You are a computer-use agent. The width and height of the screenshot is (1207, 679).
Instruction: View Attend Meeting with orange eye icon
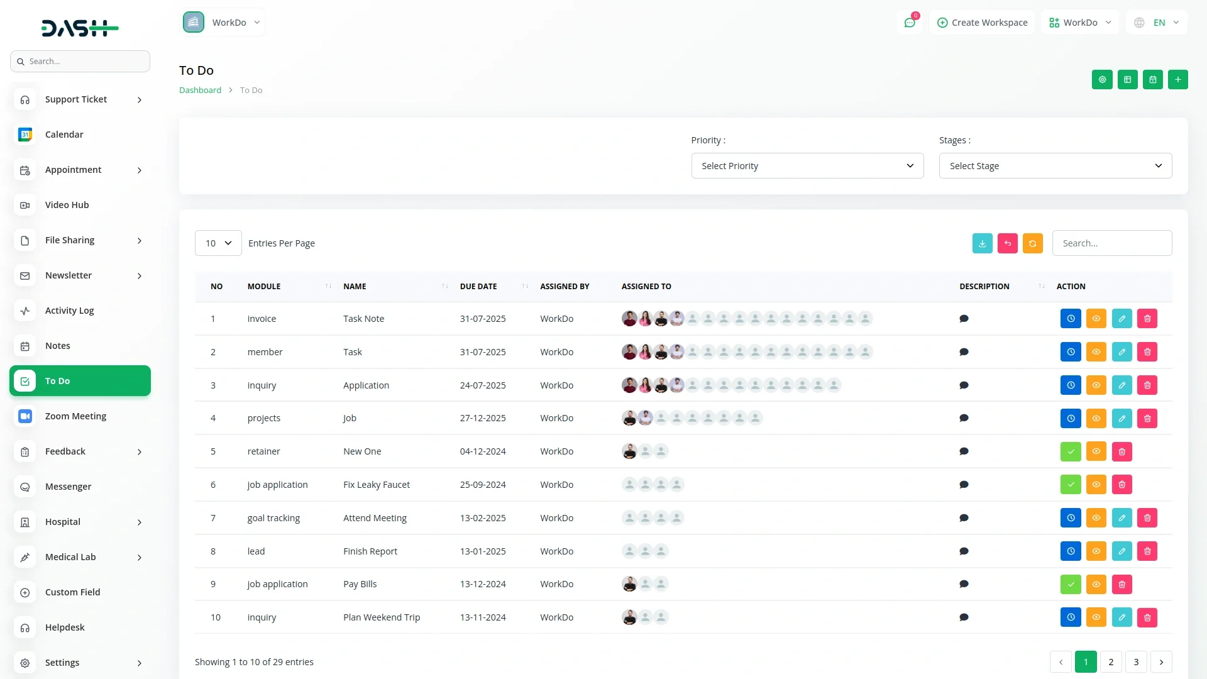click(1096, 518)
